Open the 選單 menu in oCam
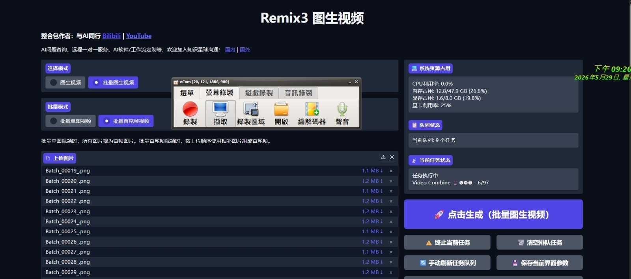The image size is (631, 279). click(187, 93)
